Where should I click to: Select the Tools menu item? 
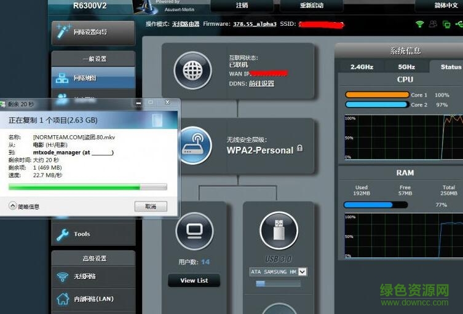click(93, 234)
